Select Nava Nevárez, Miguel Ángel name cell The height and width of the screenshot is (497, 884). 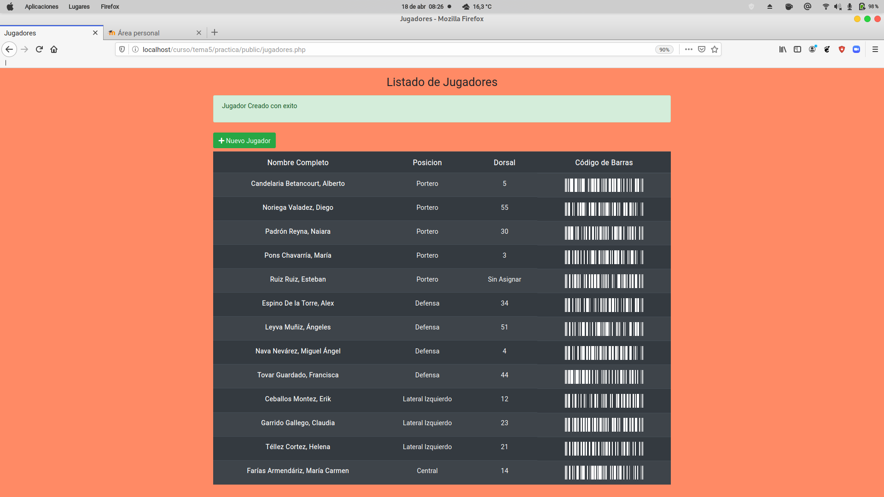(298, 351)
